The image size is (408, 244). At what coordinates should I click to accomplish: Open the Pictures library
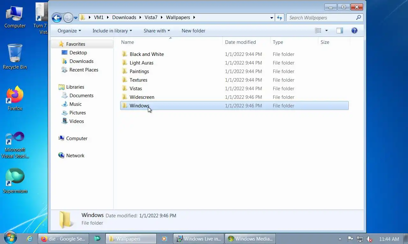pos(77,113)
